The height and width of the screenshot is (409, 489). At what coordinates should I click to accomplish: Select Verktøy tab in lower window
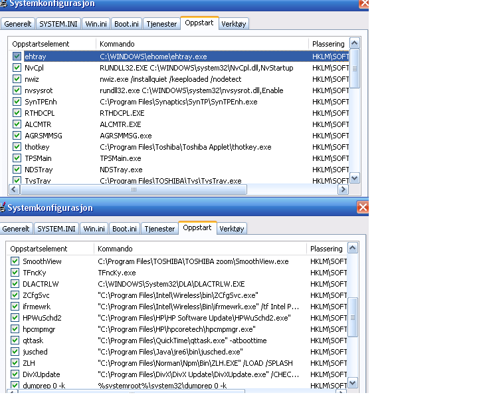pos(232,229)
